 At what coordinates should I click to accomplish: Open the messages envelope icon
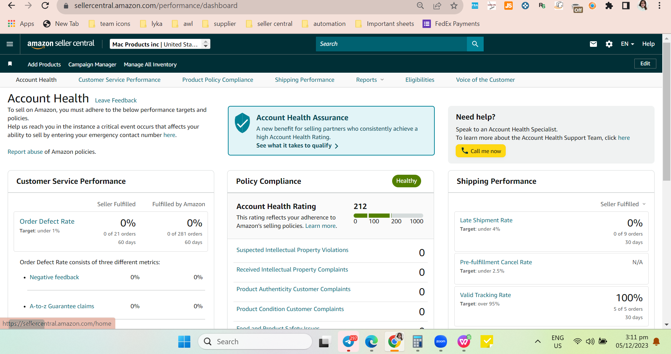pos(593,44)
